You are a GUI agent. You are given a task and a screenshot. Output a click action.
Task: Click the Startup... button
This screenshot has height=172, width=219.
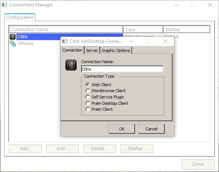137,149
